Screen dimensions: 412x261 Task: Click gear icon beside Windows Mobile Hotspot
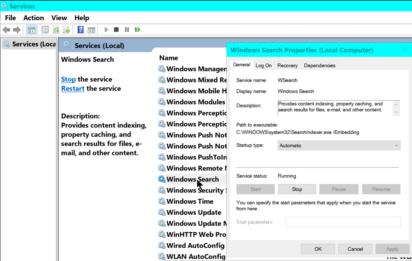162,91
